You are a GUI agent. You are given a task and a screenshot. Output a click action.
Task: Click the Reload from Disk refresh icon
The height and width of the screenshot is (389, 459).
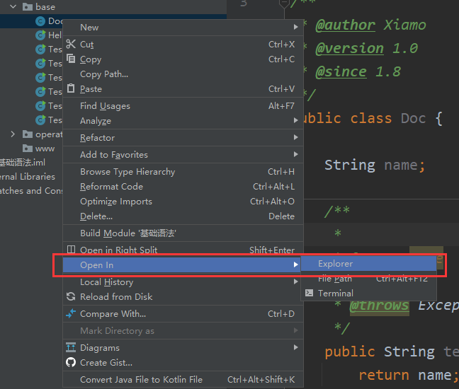(x=71, y=296)
